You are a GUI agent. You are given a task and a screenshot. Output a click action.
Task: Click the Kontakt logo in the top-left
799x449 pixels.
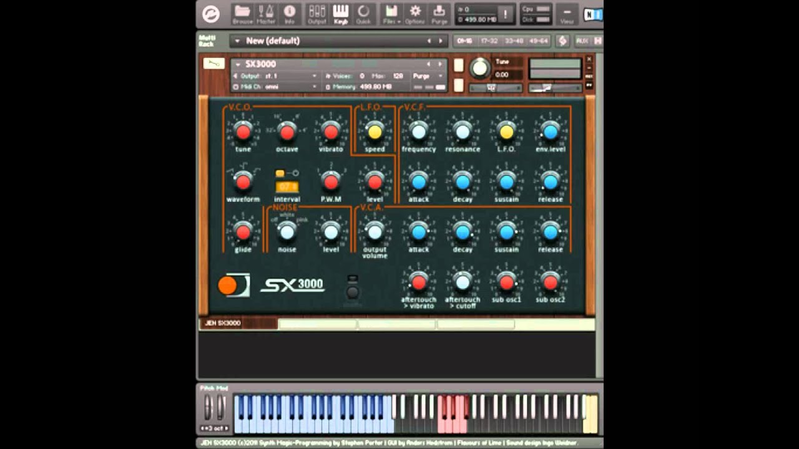pyautogui.click(x=212, y=14)
